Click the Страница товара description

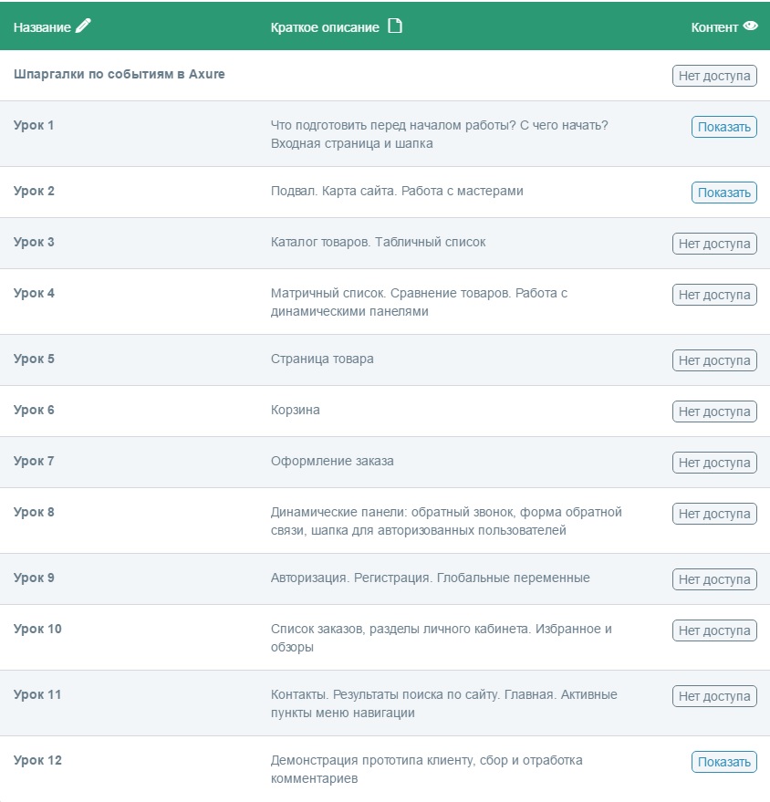322,359
